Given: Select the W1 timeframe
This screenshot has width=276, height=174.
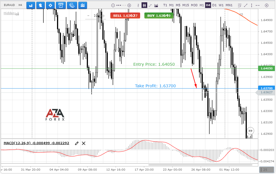Looking at the screenshot, I should [x=221, y=5].
